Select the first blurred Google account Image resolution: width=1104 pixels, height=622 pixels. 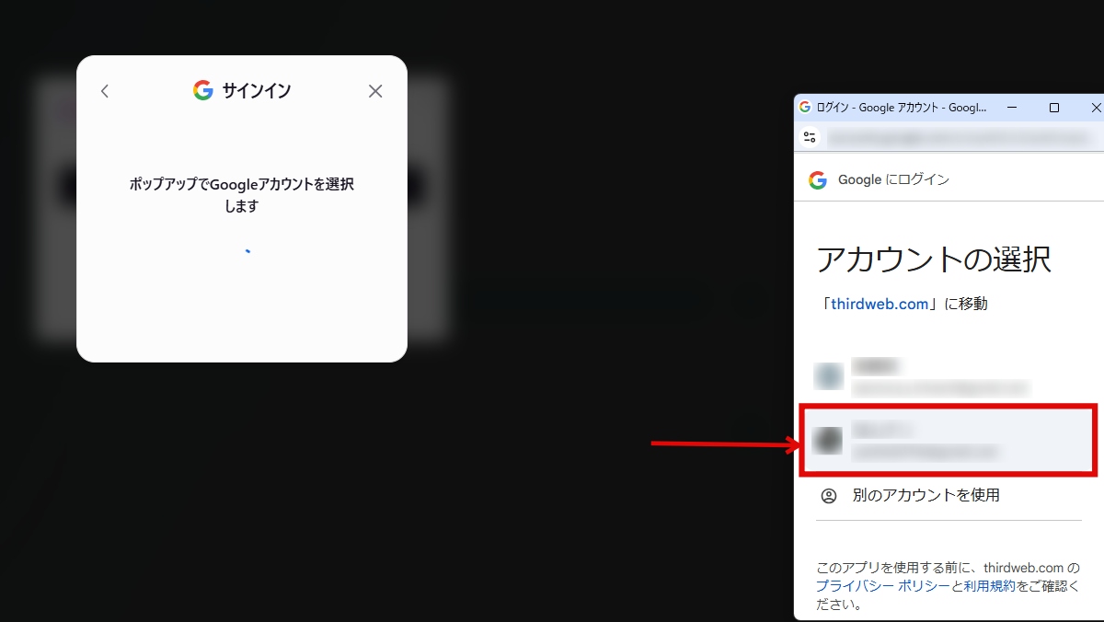(x=949, y=376)
